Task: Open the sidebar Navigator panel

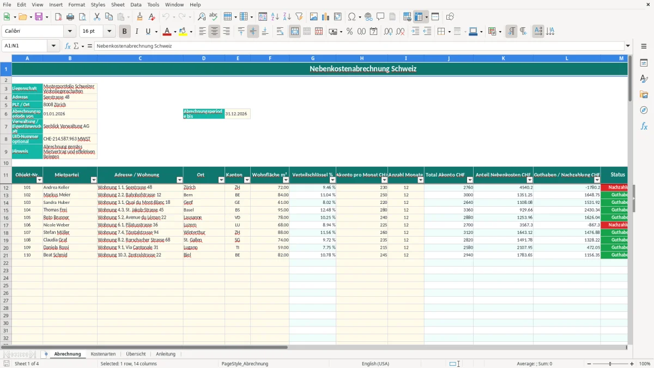Action: 644,110
